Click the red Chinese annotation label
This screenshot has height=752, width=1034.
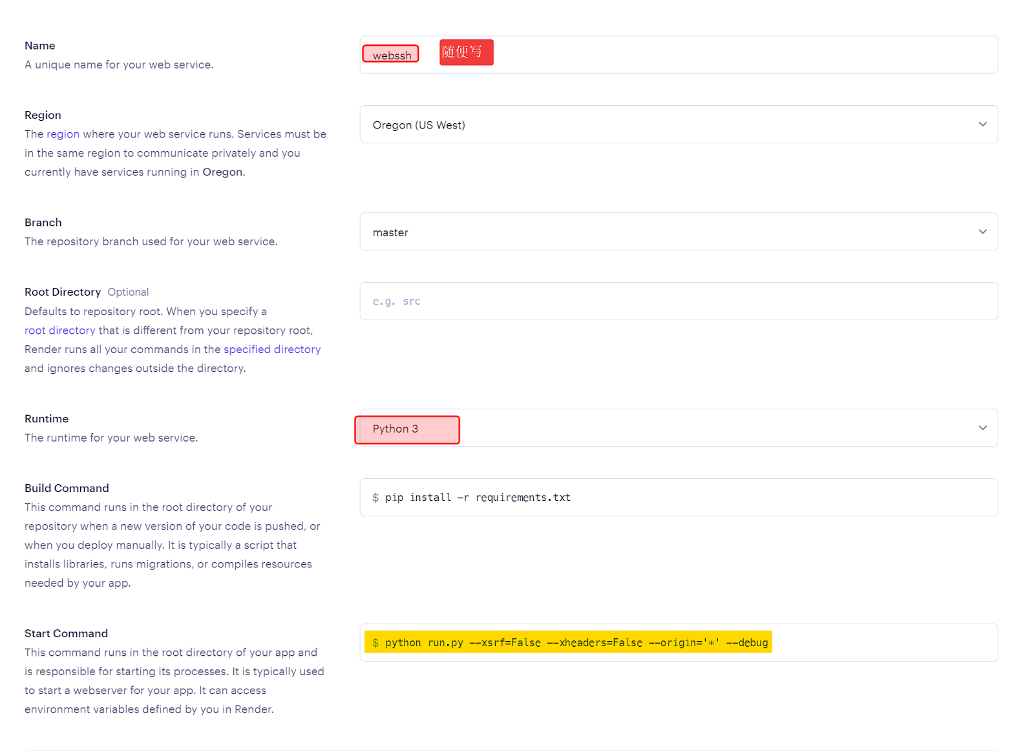466,52
